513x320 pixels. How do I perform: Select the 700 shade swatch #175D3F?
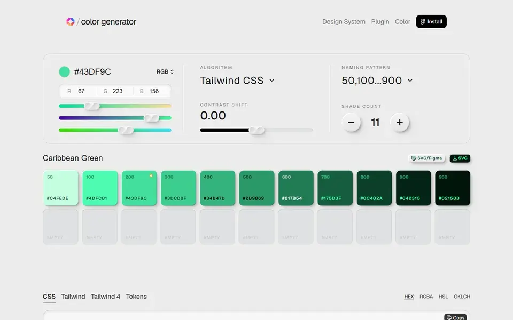[x=335, y=188]
